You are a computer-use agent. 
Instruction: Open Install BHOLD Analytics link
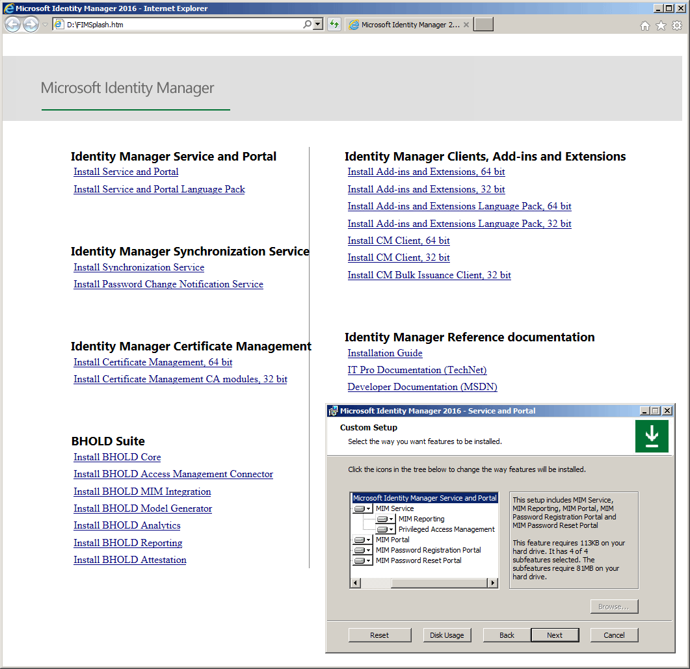pyautogui.click(x=127, y=525)
